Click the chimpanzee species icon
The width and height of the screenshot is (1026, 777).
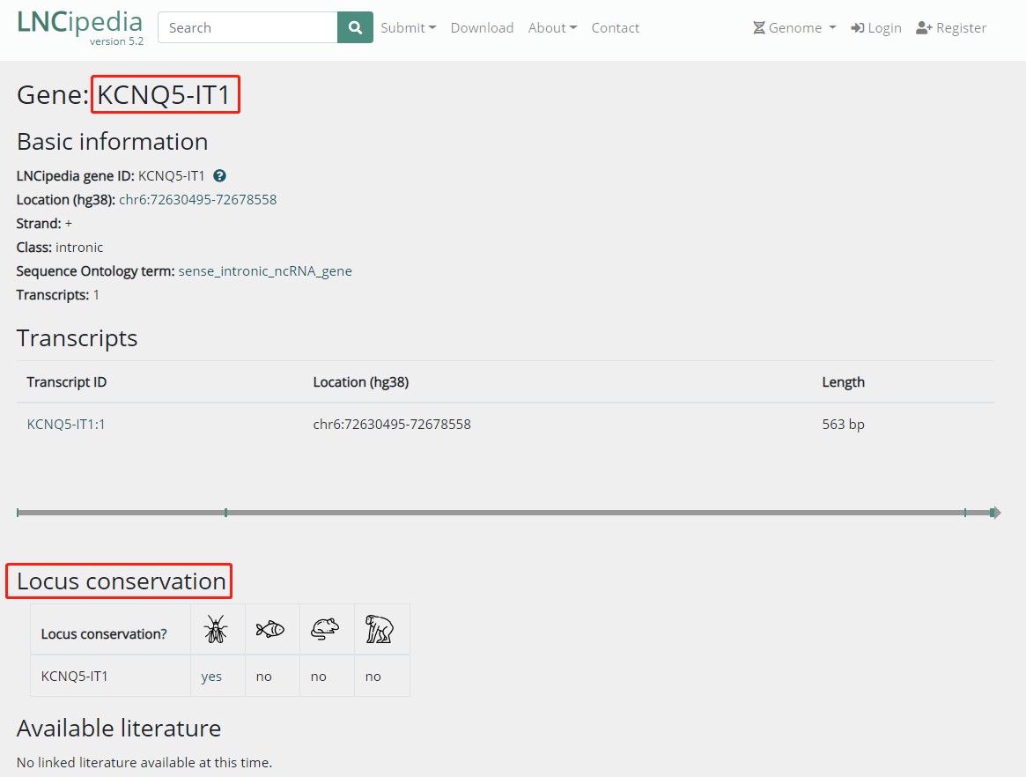[380, 629]
